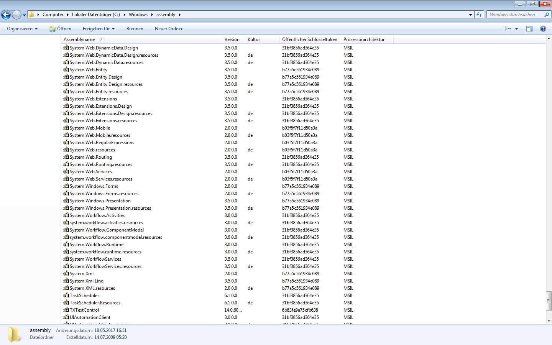This screenshot has width=552, height=345.
Task: Click the Brennen toolbar button
Action: click(135, 29)
